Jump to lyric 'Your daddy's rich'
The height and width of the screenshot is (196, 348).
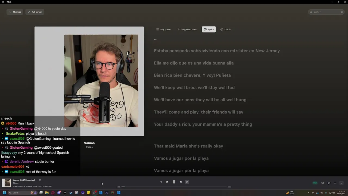click(x=203, y=124)
